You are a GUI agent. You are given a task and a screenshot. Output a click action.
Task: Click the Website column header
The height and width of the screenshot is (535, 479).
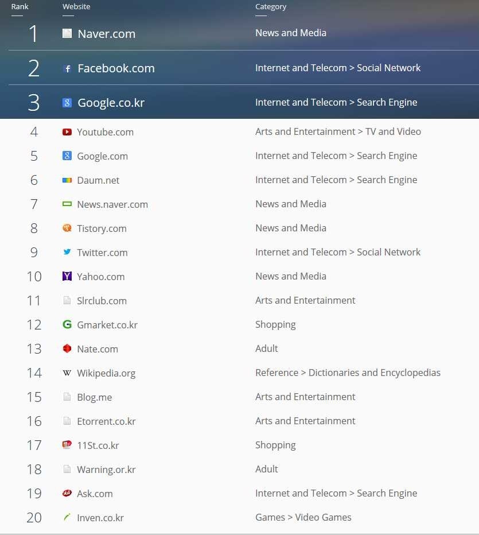76,6
